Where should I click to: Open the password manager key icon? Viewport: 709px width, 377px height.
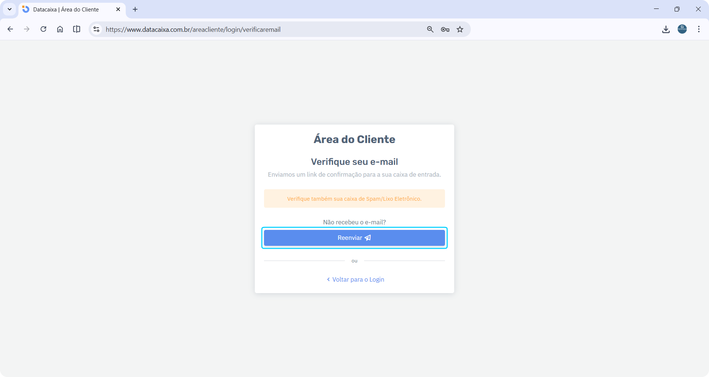click(445, 29)
